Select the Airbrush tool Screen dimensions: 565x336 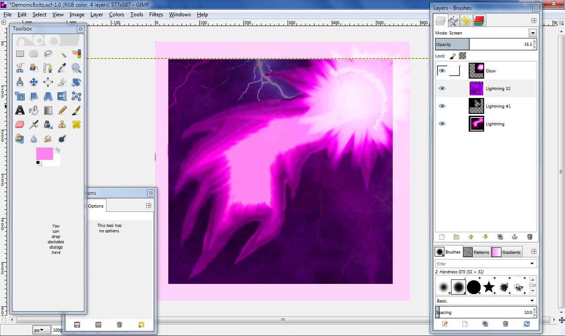pos(34,125)
